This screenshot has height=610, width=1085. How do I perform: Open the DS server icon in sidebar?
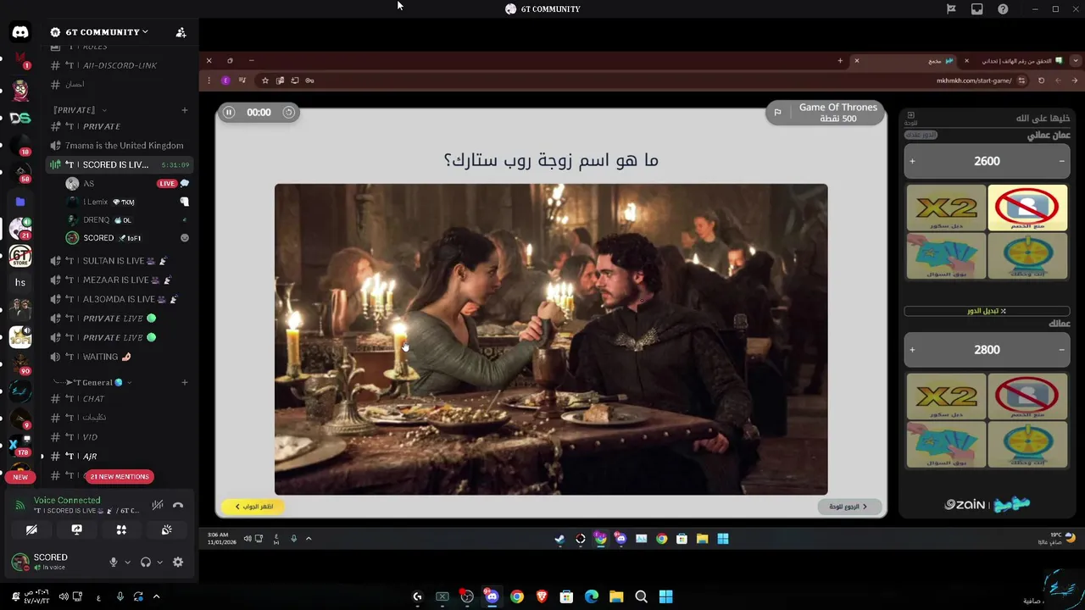pos(20,118)
